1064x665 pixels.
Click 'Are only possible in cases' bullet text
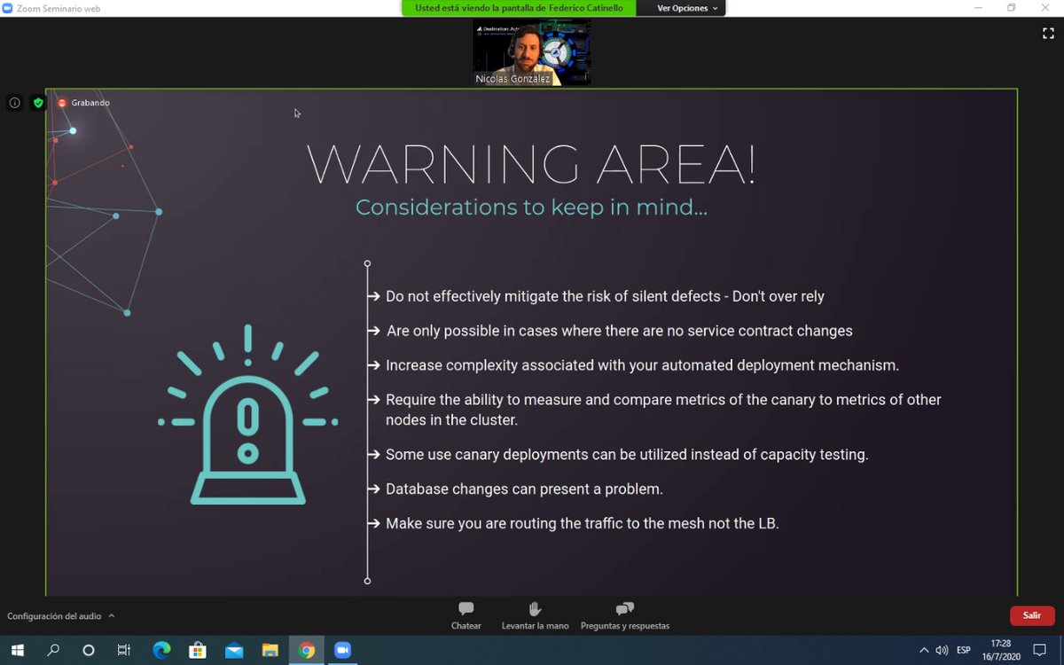619,331
